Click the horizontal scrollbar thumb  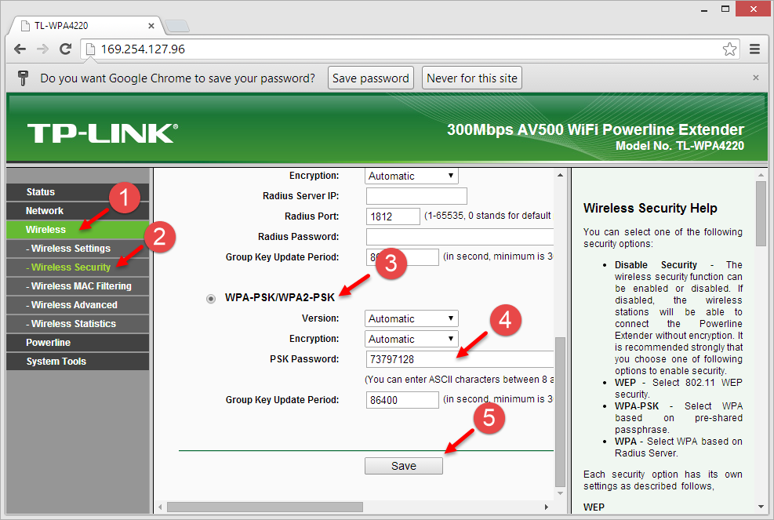[x=265, y=507]
